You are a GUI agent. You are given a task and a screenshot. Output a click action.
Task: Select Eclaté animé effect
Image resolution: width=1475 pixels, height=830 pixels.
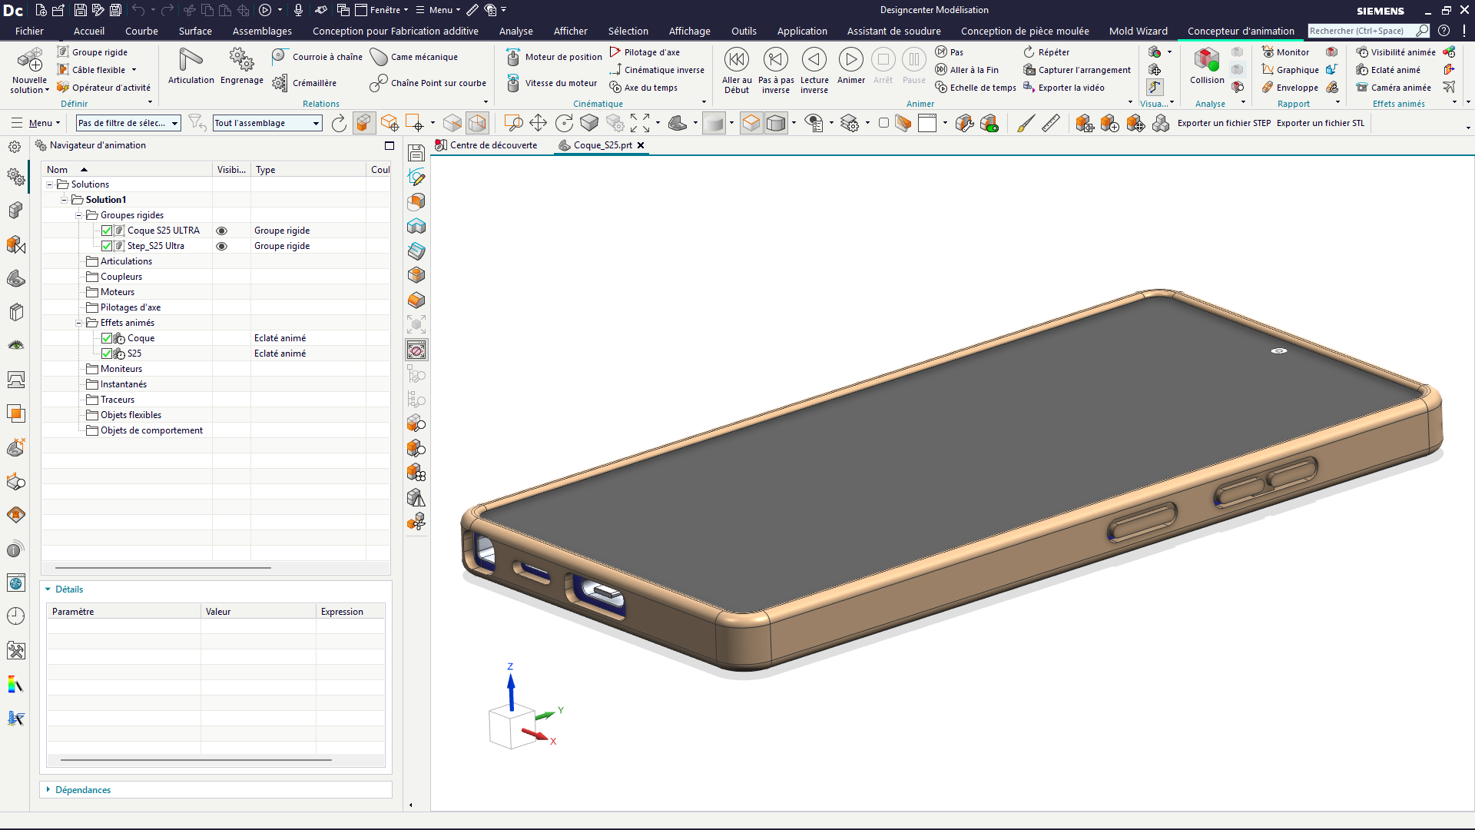[1388, 70]
